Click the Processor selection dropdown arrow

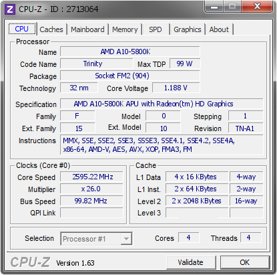(x=126, y=239)
